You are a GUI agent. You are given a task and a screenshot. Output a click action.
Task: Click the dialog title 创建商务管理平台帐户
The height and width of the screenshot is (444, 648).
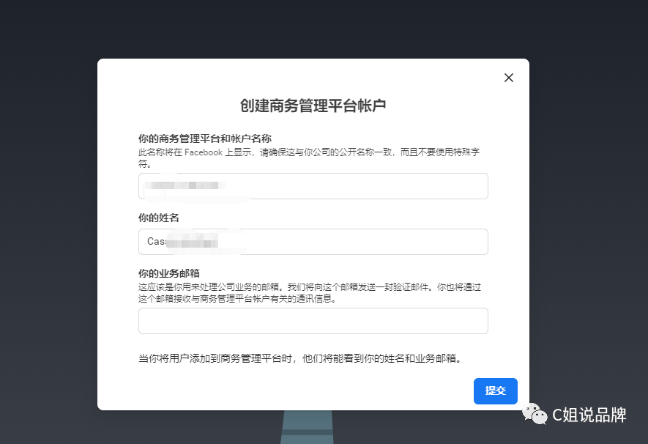coord(313,105)
